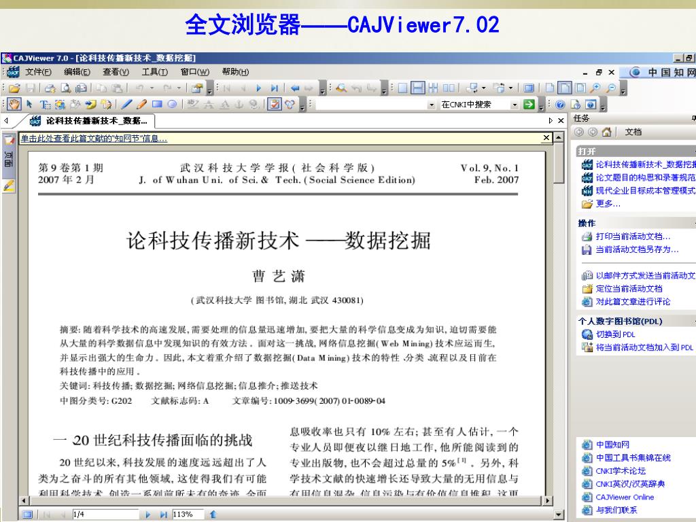Click 打印当前活动文档... link

633,237
